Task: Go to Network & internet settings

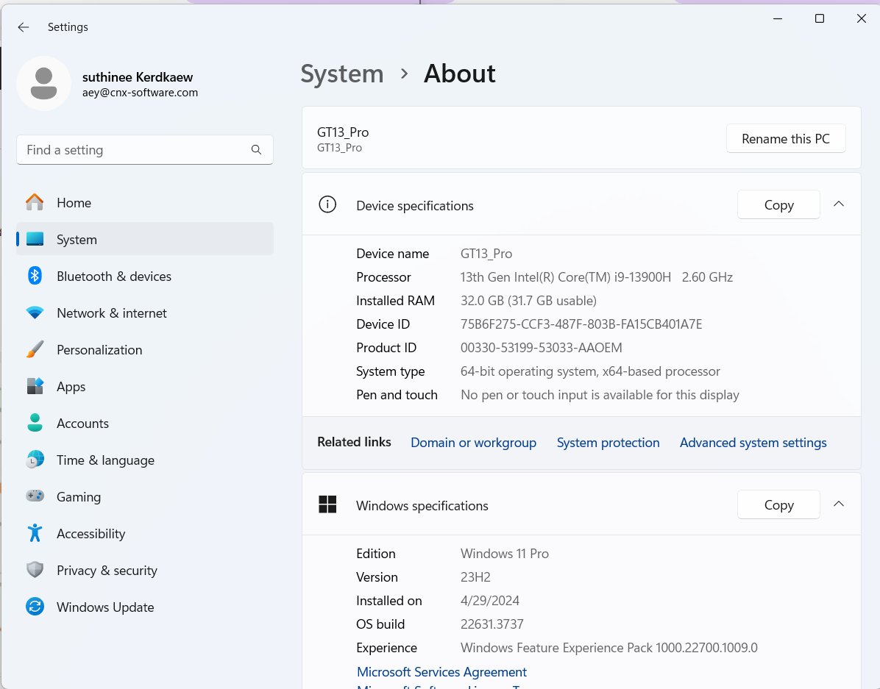Action: 145,313
